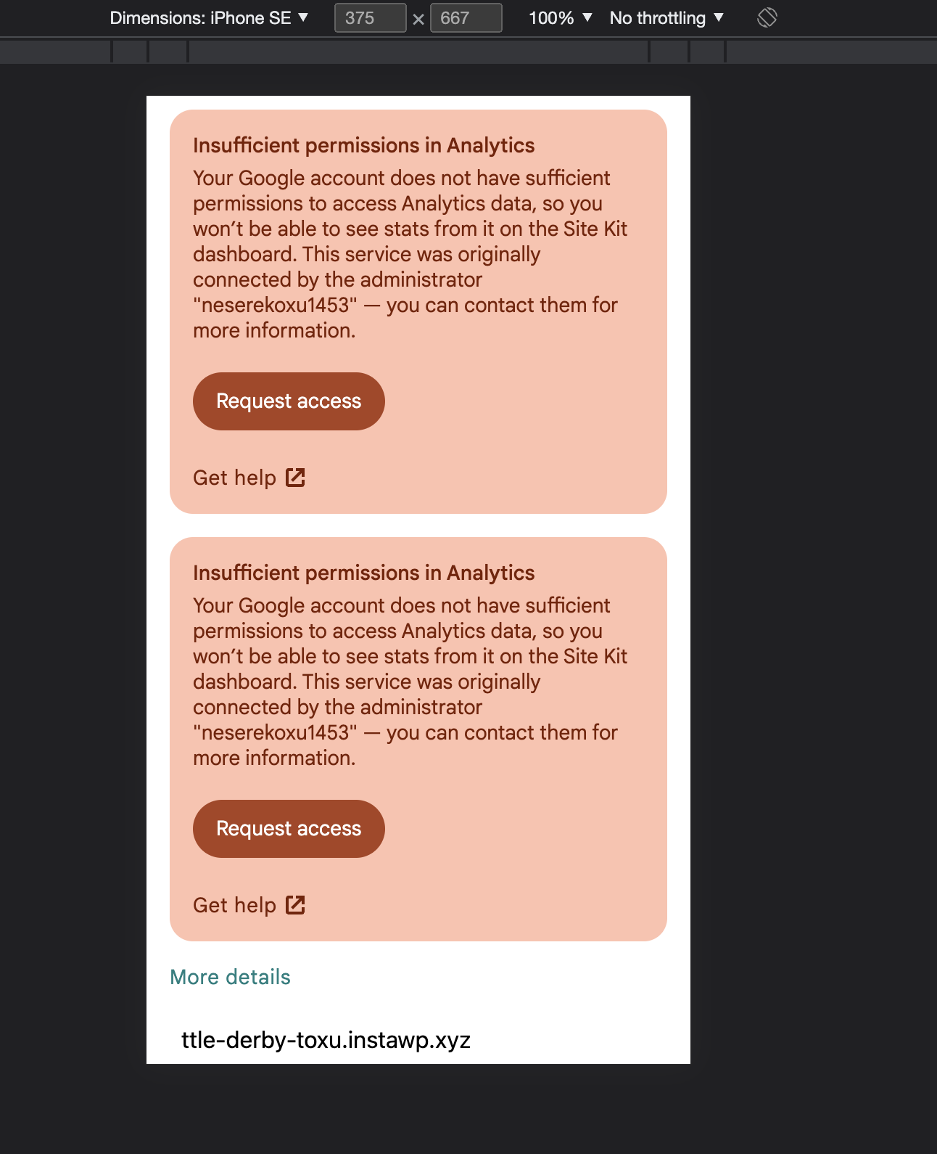Click the external link icon beside the second Get help
This screenshot has height=1154, width=937.
click(296, 905)
